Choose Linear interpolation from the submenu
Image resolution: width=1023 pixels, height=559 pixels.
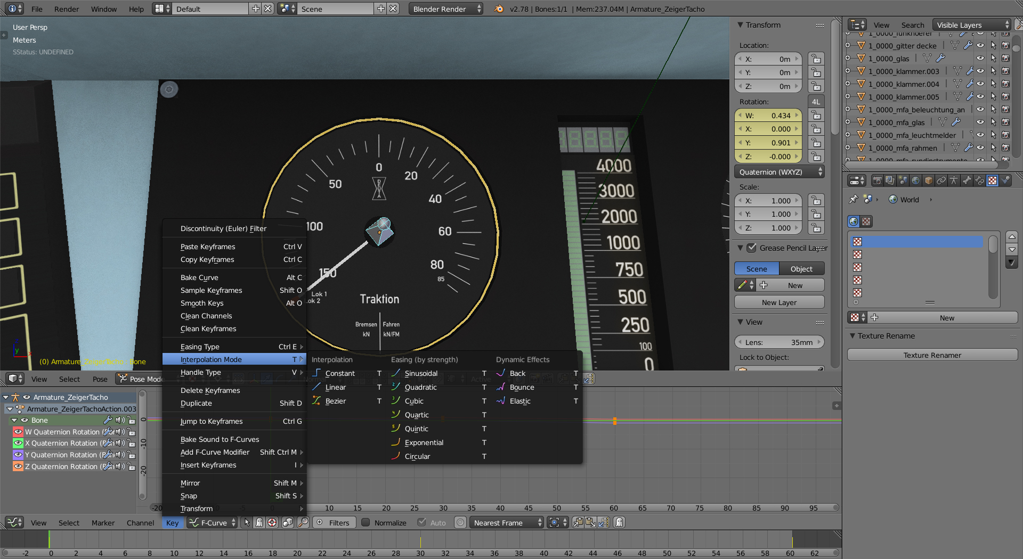click(x=336, y=388)
